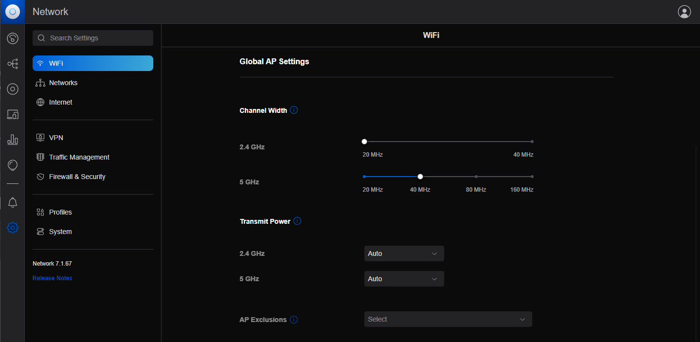Switch to the Networks settings section
This screenshot has height=342, width=700.
[x=63, y=82]
